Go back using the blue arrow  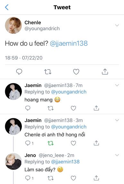(7, 7)
